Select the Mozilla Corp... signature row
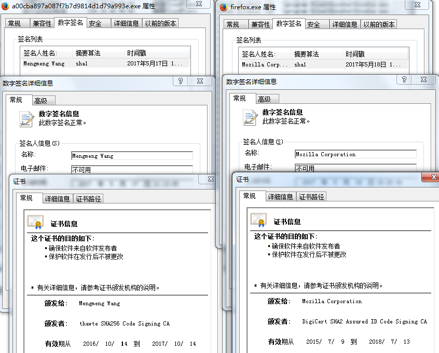Image resolution: width=439 pixels, height=353 pixels. pyautogui.click(x=324, y=64)
